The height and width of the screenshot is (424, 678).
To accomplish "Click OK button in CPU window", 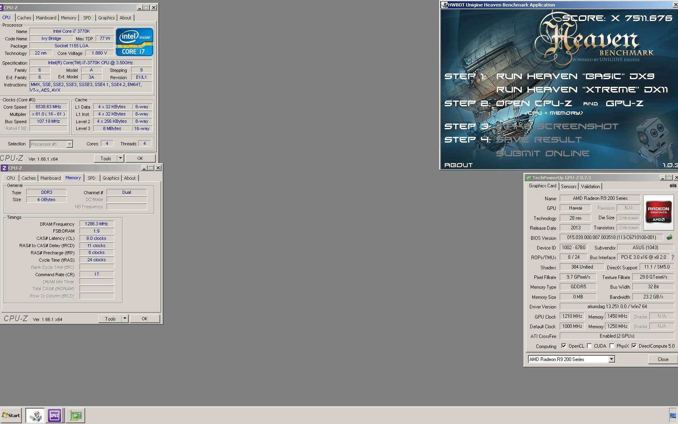I will (140, 158).
